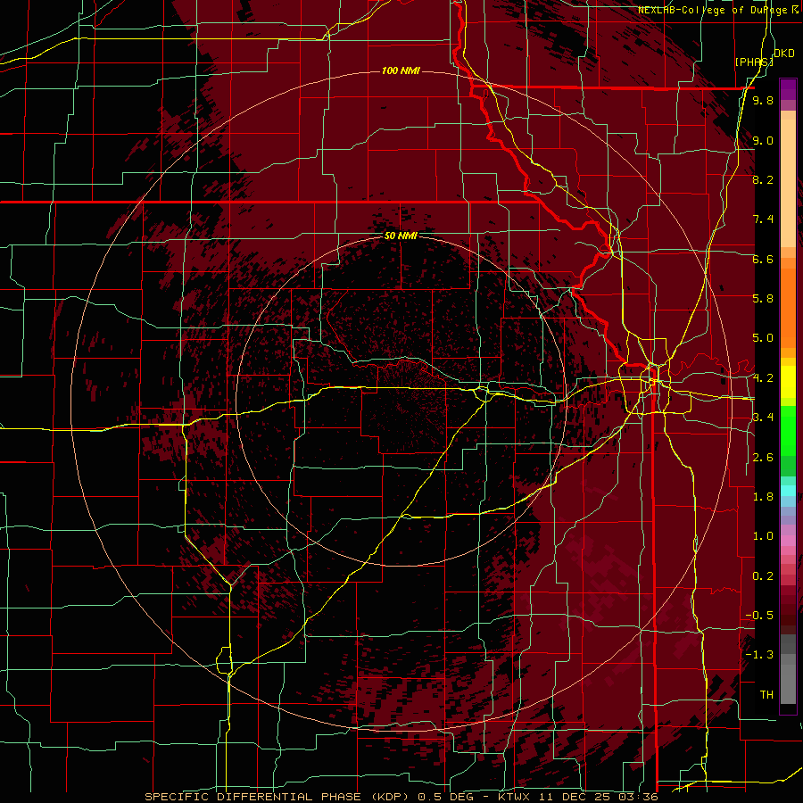Click the 8.2 scale value
803x803 pixels.
[763, 179]
